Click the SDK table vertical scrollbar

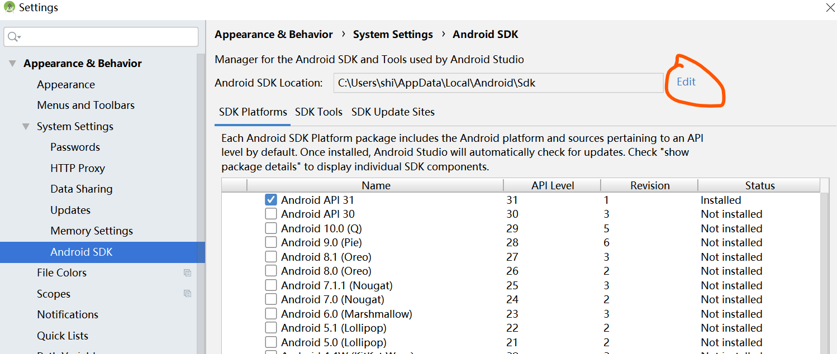click(825, 272)
